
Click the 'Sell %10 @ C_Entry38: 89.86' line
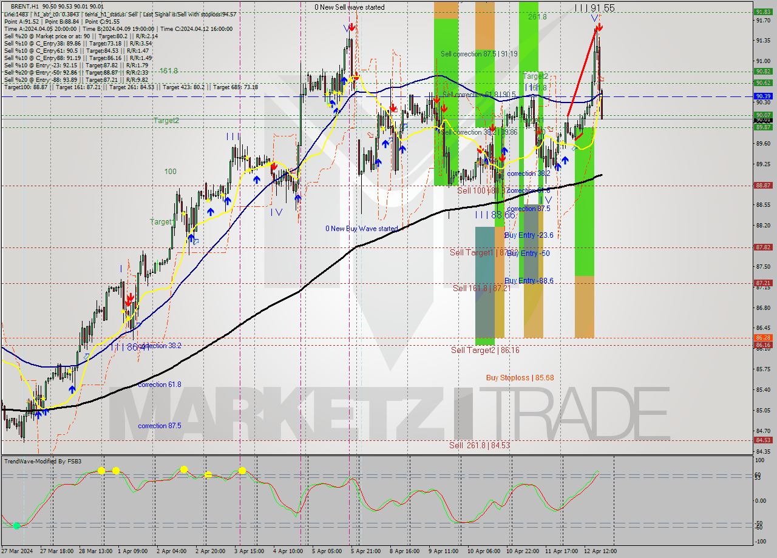coord(78,43)
